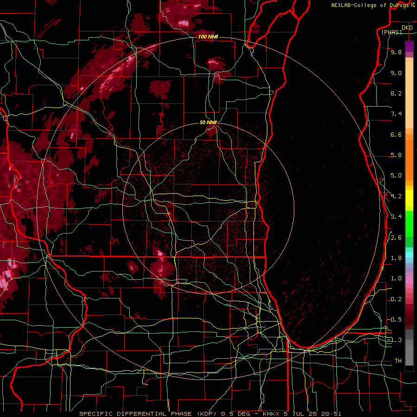Pick the cyan segment of the color bar

[409, 255]
